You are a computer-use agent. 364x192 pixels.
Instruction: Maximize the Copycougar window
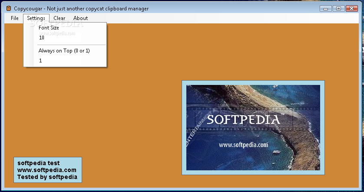(x=338, y=9)
